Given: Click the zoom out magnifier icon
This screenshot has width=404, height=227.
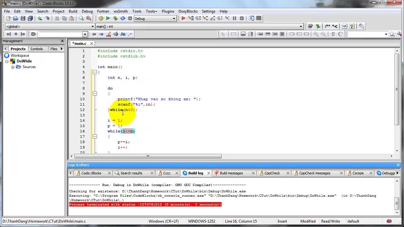Looking at the screenshot, I should [324, 34].
